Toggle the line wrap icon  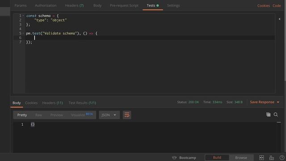tap(127, 115)
